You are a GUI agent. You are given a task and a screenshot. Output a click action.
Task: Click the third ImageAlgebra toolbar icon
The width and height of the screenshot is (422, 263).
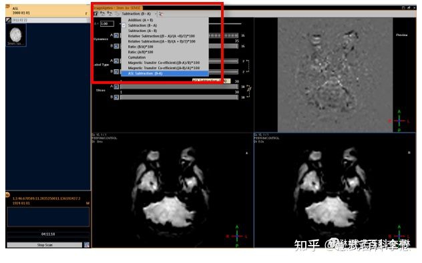click(x=110, y=13)
